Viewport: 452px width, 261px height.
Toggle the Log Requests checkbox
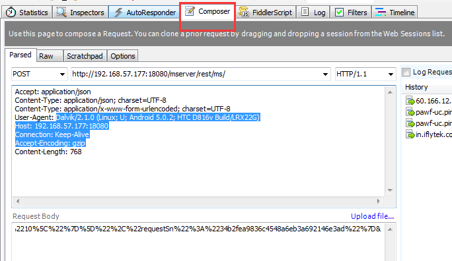(406, 72)
